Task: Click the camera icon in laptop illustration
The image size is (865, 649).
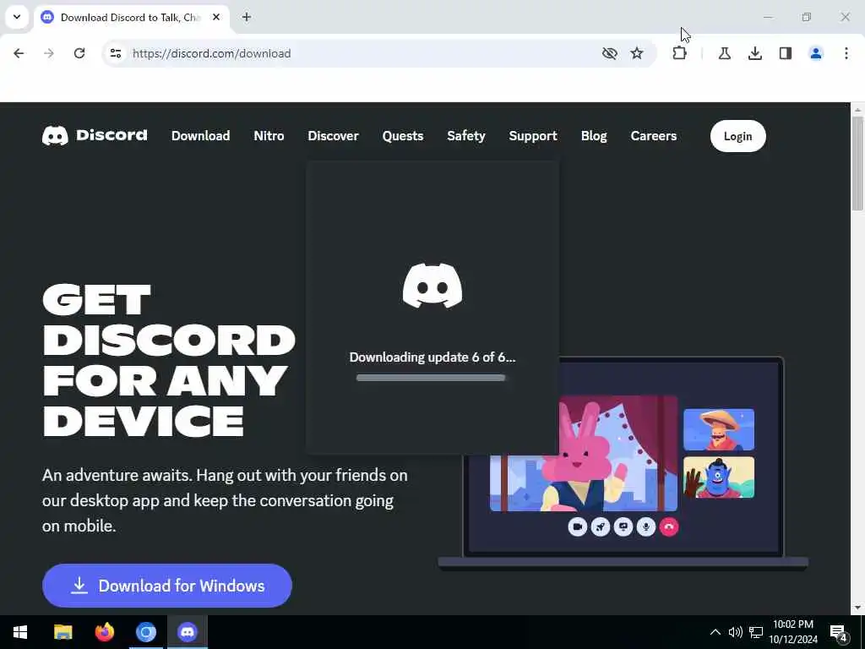Action: tap(578, 527)
